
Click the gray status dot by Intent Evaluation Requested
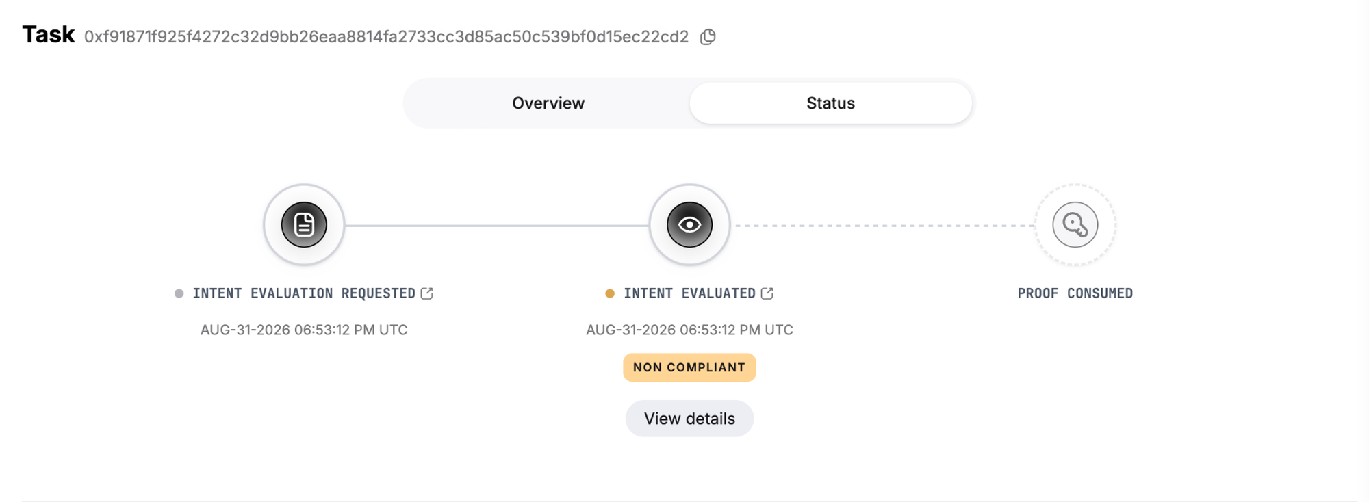[x=179, y=293]
